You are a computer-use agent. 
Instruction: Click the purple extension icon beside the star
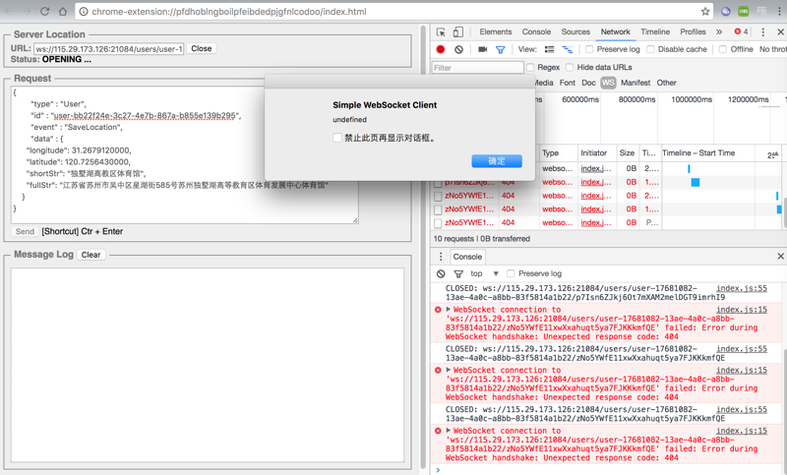click(726, 11)
